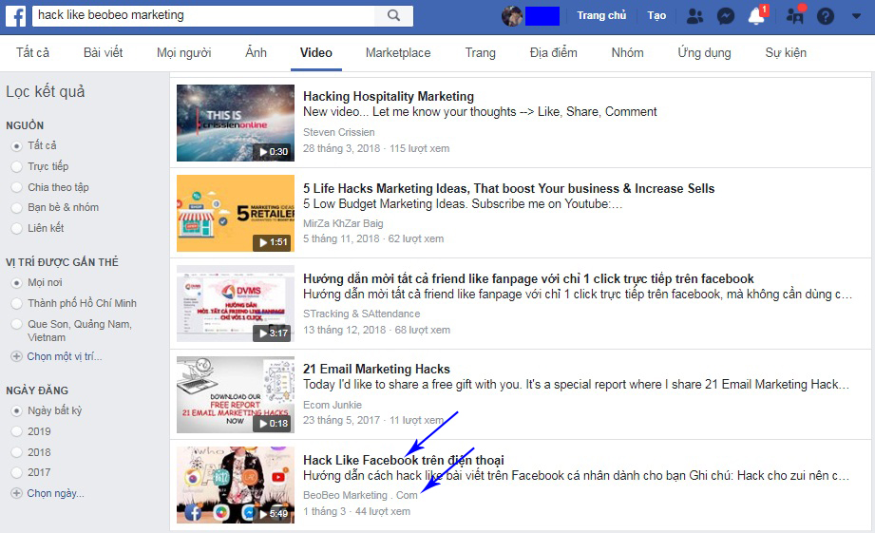Open the friend-finder icon with red dot
Screen dimensions: 875x533
pos(795,15)
